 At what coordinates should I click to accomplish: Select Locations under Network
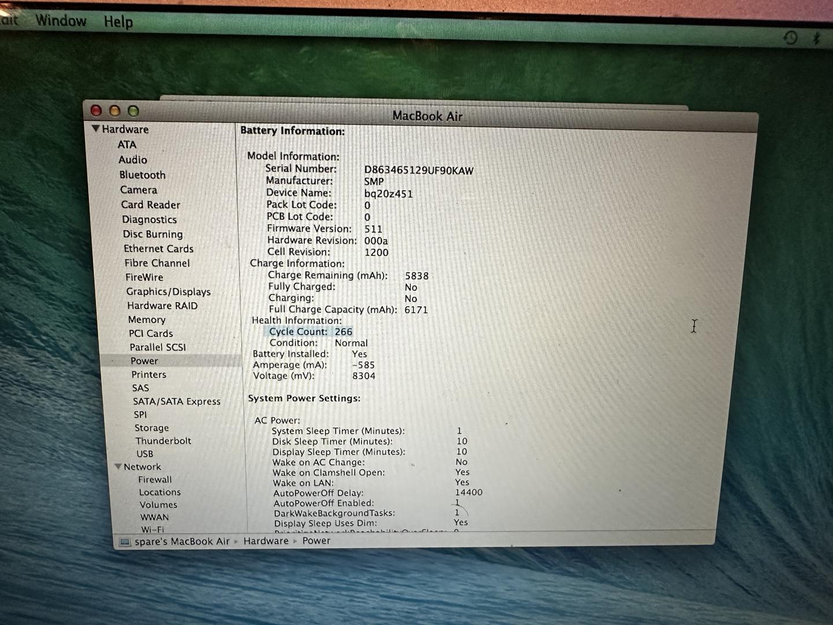160,492
